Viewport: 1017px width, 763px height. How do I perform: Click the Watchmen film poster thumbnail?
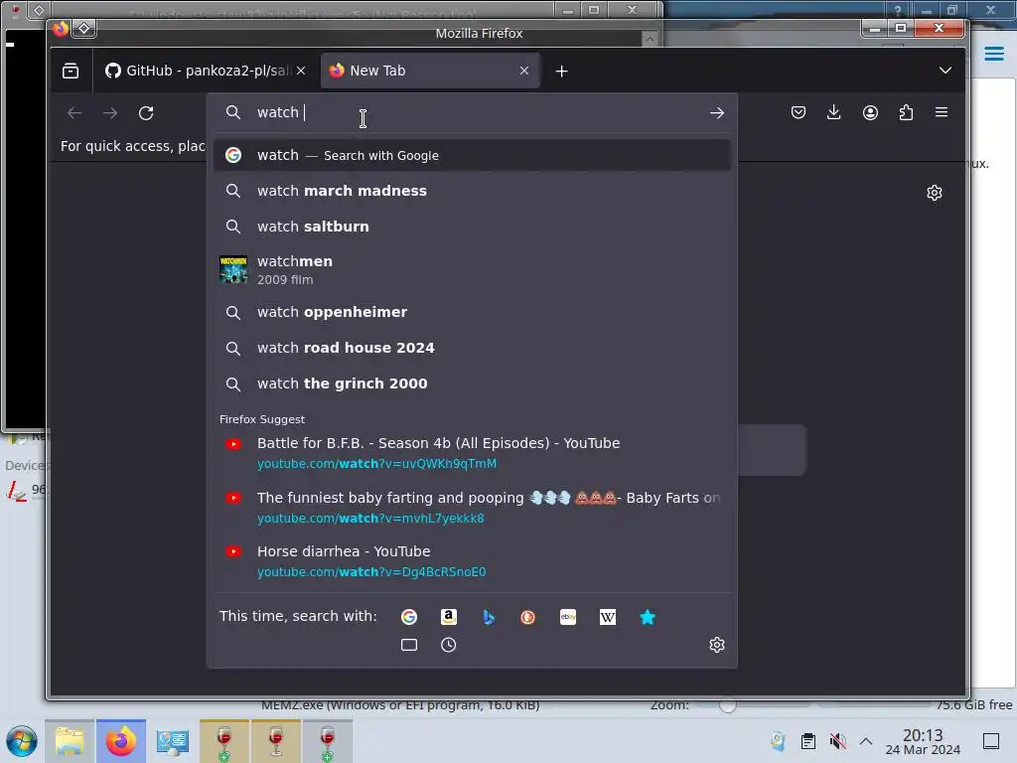pos(233,269)
